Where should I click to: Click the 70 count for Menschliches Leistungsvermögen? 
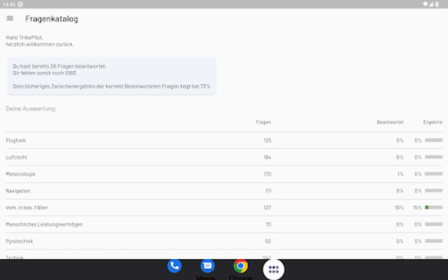tap(268, 225)
